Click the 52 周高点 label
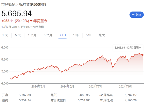 pyautogui.click(x=106, y=95)
